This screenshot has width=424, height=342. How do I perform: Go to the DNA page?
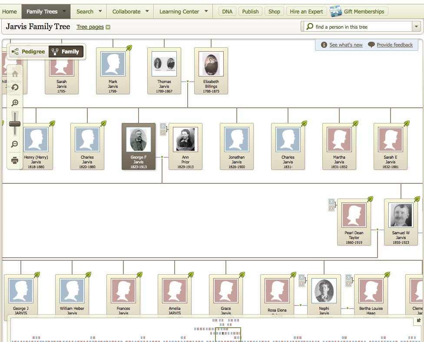(x=227, y=11)
